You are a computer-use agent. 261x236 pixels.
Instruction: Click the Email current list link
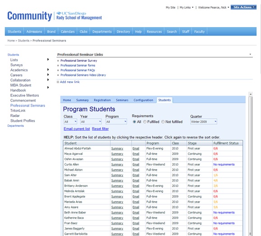77,129
